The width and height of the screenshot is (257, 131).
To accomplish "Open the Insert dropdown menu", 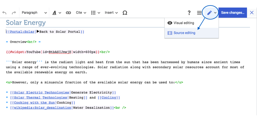I will (x=111, y=13).
